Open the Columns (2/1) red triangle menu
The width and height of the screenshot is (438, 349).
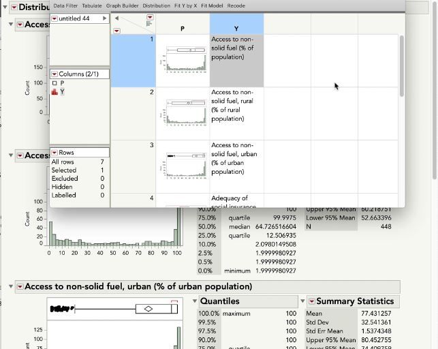point(54,74)
